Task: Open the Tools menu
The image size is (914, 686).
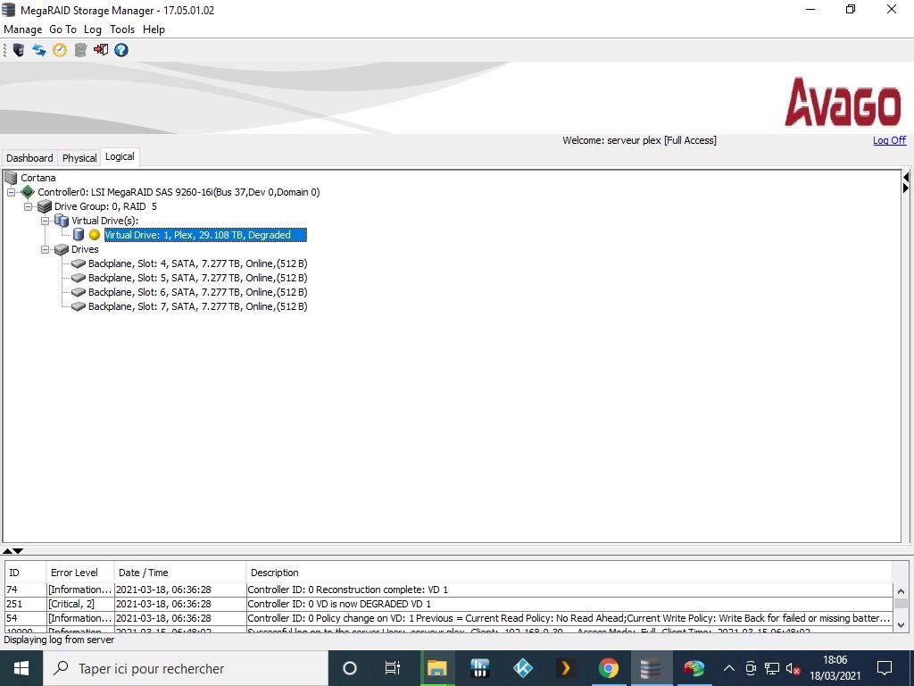Action: click(121, 29)
